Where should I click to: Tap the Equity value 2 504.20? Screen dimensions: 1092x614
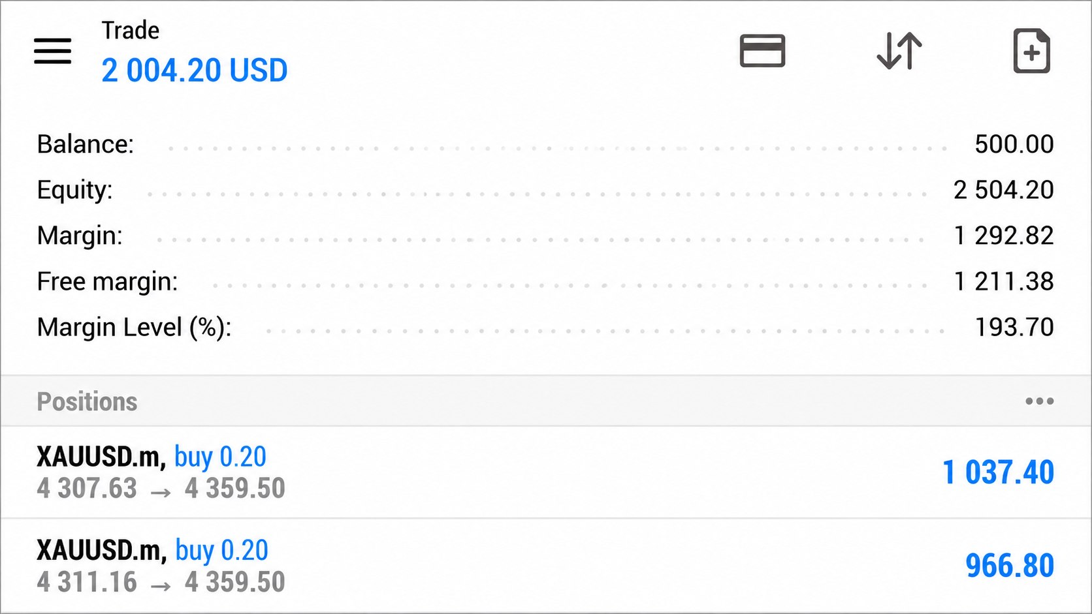click(x=1004, y=190)
